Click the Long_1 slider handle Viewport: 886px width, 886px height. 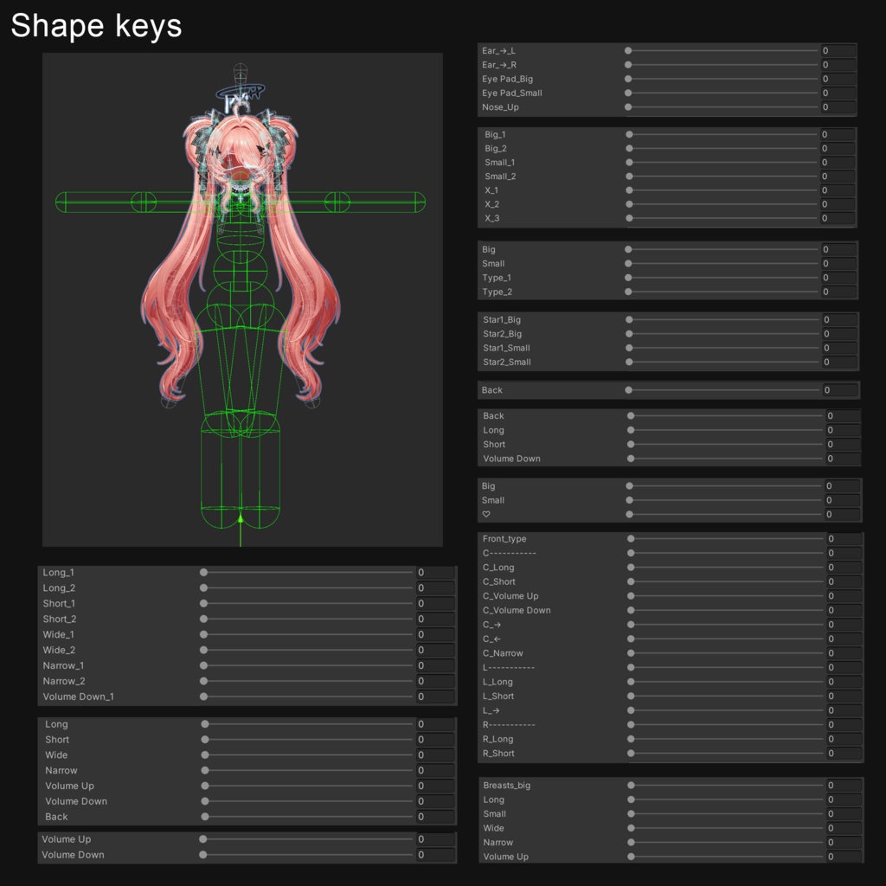(x=203, y=573)
